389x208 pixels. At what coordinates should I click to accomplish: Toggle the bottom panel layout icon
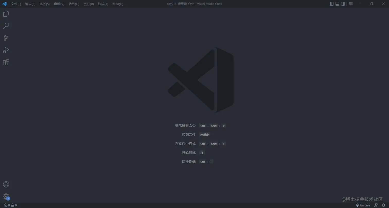(x=337, y=4)
